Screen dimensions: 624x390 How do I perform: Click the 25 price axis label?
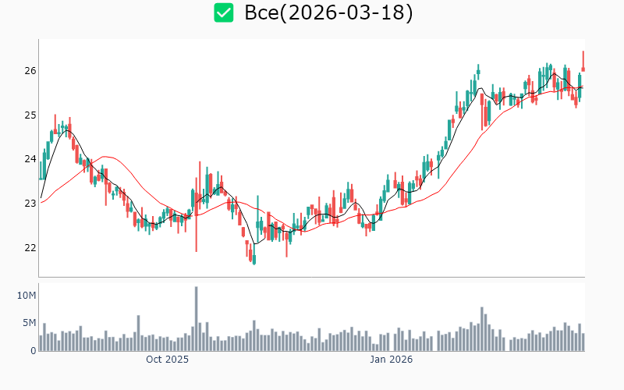coord(30,115)
